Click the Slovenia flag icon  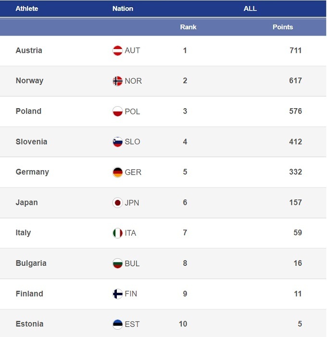(117, 142)
